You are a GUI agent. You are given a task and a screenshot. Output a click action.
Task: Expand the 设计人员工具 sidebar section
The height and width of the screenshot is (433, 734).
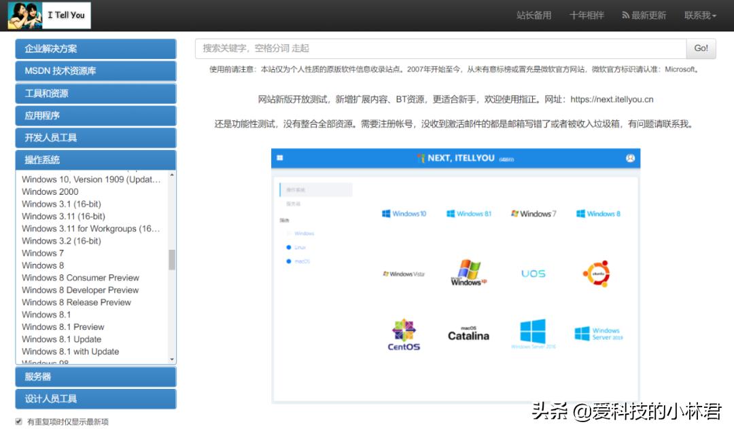click(95, 398)
